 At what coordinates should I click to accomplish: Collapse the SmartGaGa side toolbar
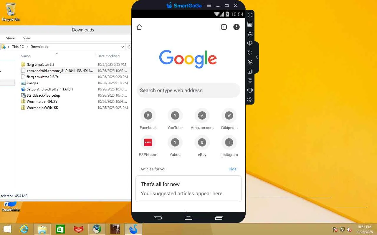point(257,57)
